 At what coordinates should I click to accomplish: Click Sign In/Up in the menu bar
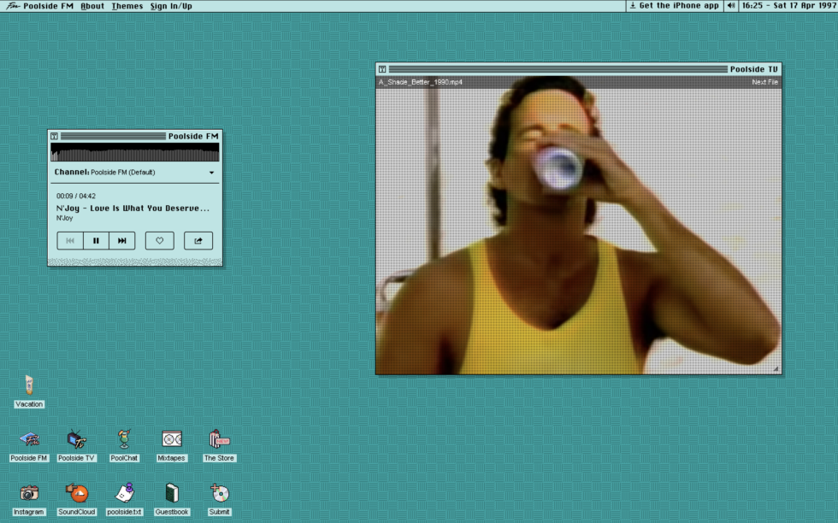point(171,6)
